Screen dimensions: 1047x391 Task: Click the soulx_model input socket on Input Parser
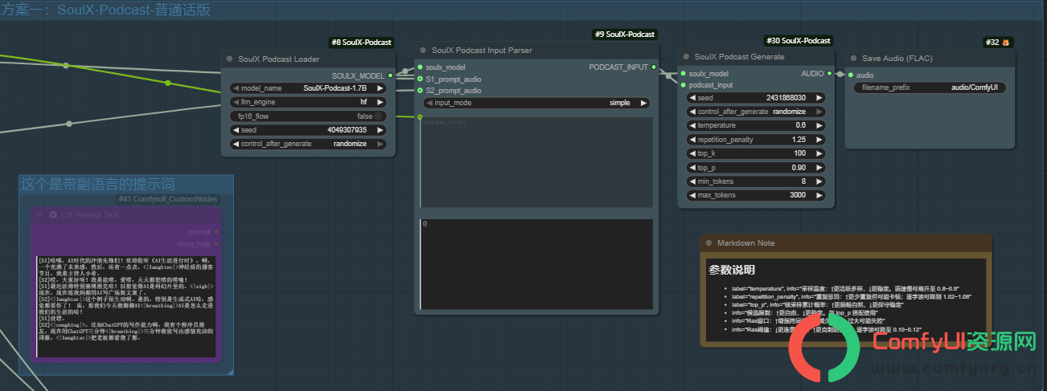click(420, 67)
